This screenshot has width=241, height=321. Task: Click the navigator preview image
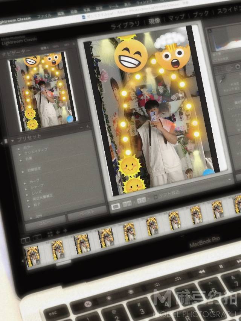[x=43, y=91]
